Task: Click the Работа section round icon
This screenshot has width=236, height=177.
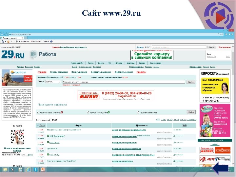Action: pyautogui.click(x=33, y=54)
